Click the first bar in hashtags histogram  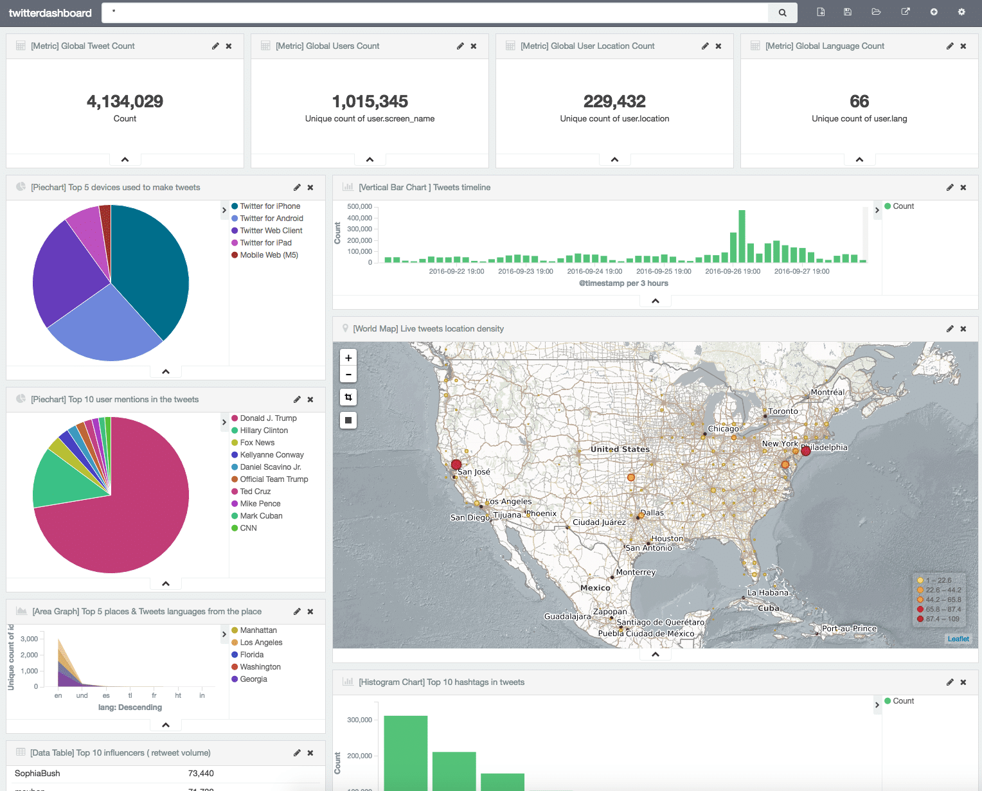point(406,753)
